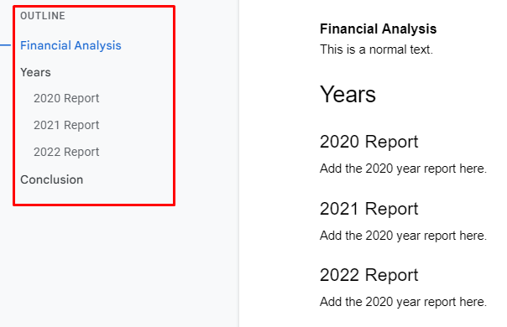This screenshot has height=327, width=507.
Task: Place cursor in 'This is a normal text.'
Action: (x=376, y=49)
